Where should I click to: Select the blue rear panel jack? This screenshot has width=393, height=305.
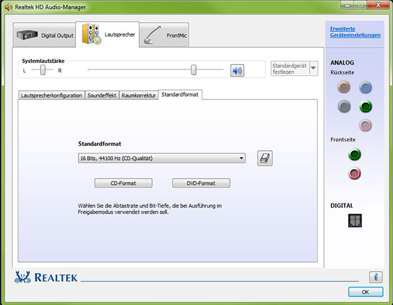[365, 88]
